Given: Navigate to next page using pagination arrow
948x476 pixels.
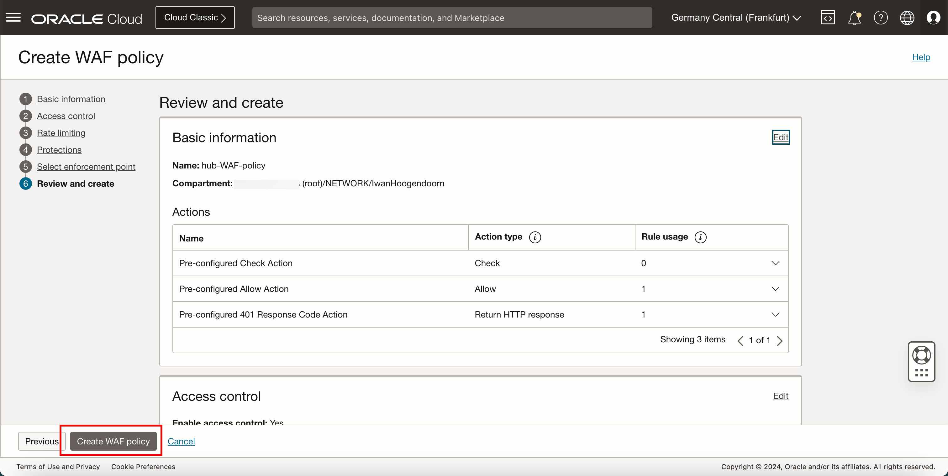Looking at the screenshot, I should click(x=781, y=340).
